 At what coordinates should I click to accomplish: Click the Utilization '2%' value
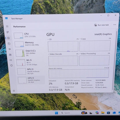[x=50, y=84]
